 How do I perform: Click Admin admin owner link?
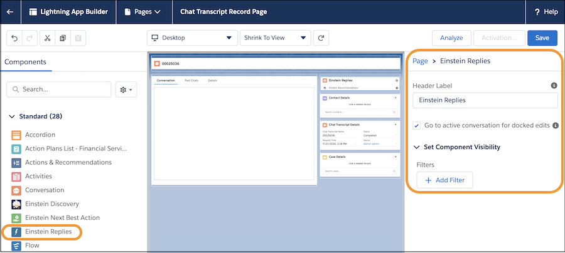(x=371, y=144)
